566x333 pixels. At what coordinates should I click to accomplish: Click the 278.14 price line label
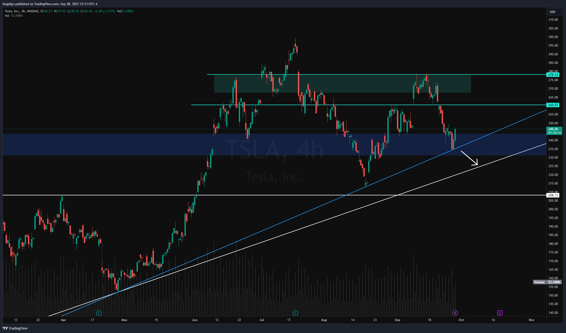click(x=553, y=75)
